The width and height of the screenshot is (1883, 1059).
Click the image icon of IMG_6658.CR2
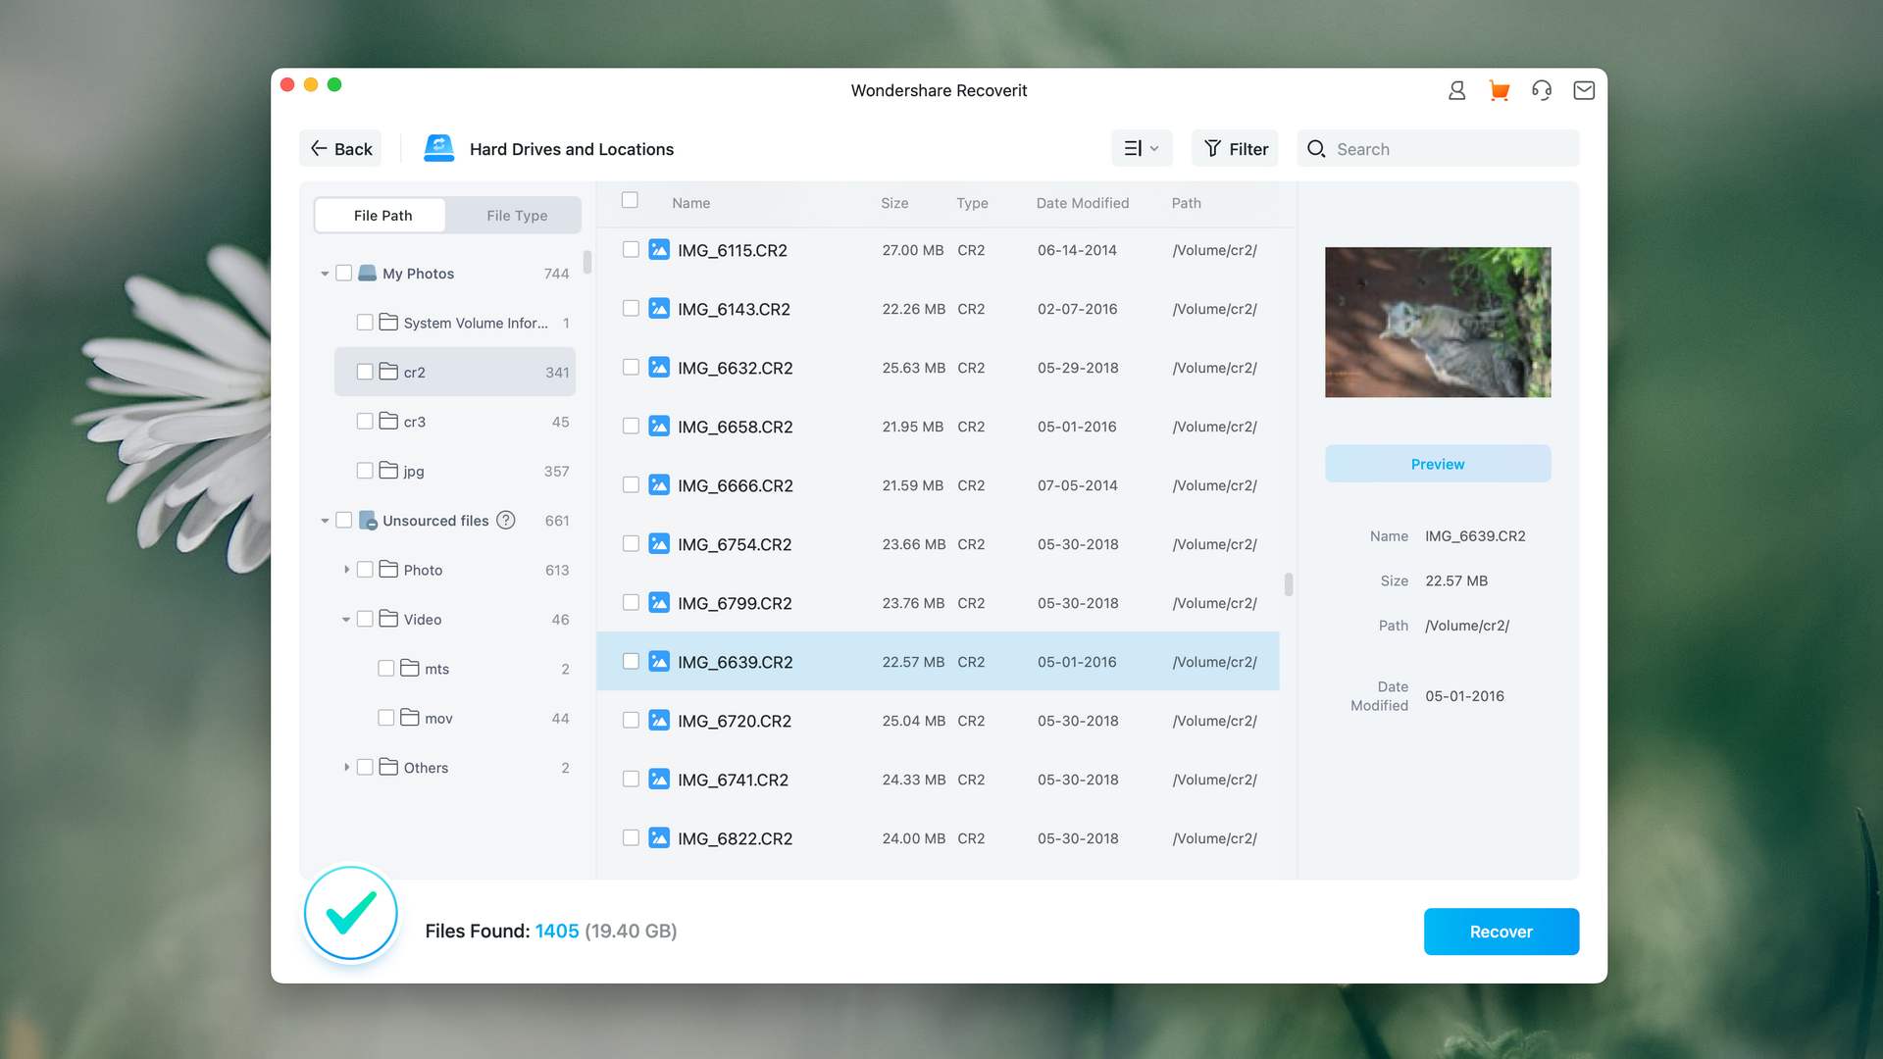click(x=659, y=427)
